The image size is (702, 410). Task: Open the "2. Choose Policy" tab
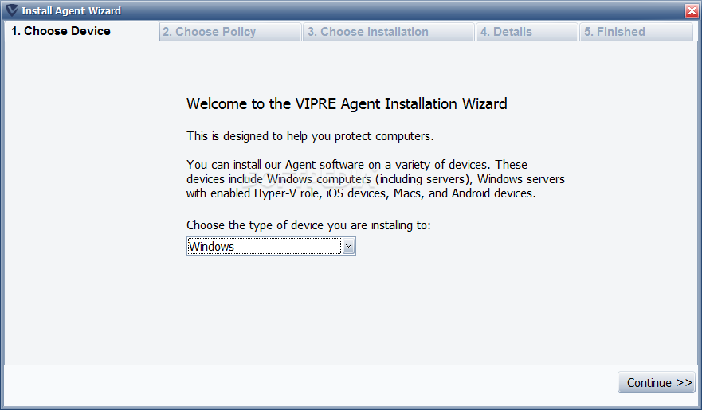tap(210, 32)
